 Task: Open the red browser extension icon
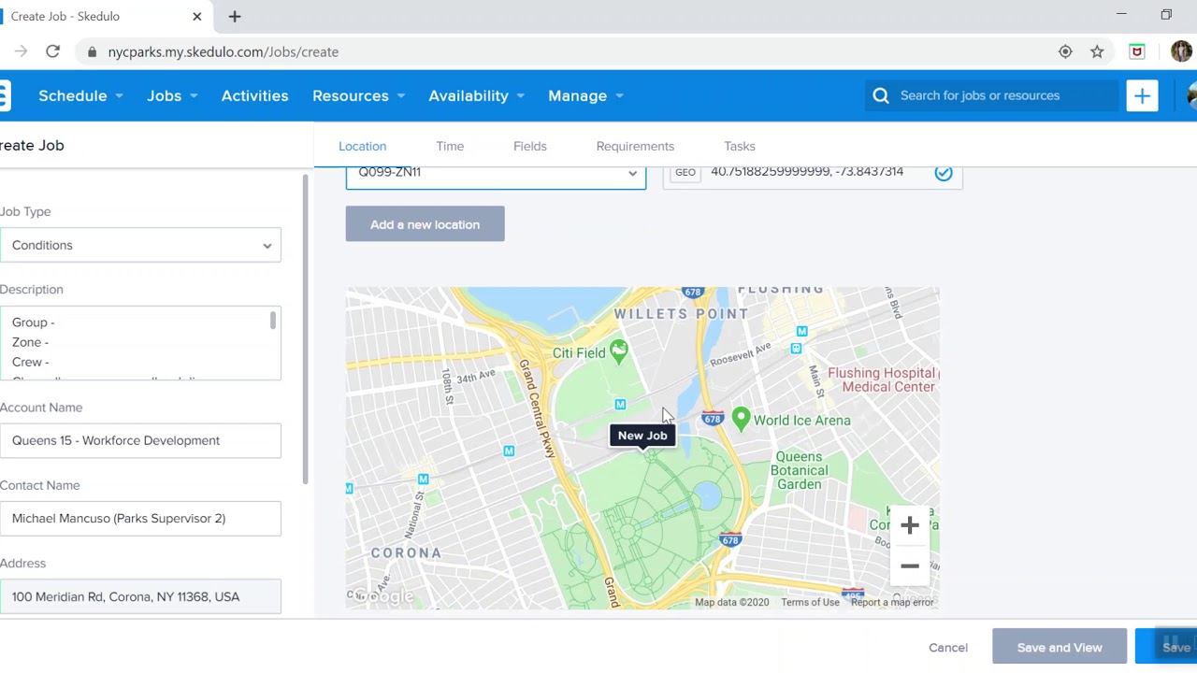[x=1137, y=52]
